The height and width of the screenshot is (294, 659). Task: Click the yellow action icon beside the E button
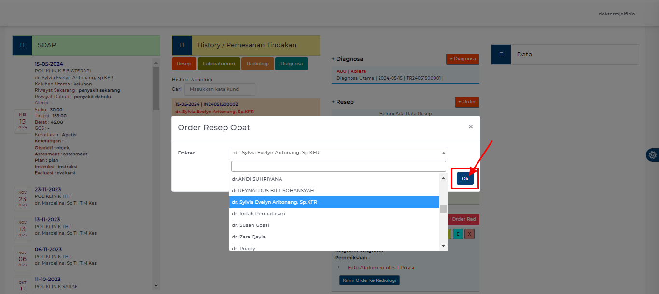[449, 234]
